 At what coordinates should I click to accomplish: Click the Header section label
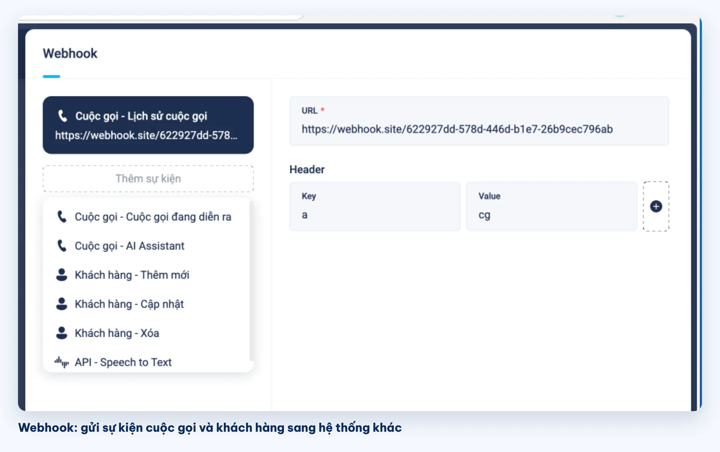click(307, 170)
